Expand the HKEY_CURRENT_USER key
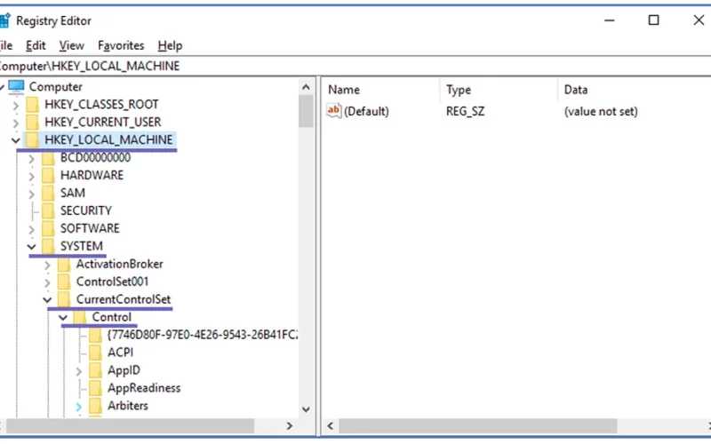 16,123
